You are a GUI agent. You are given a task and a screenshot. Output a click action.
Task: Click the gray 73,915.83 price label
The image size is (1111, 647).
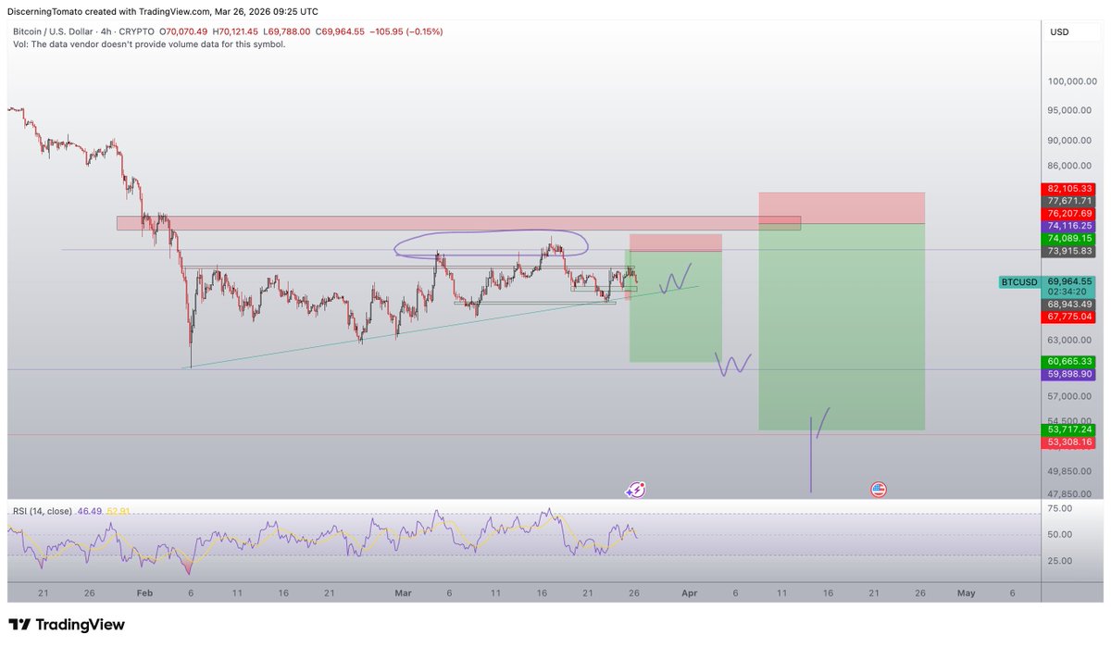pyautogui.click(x=1070, y=251)
